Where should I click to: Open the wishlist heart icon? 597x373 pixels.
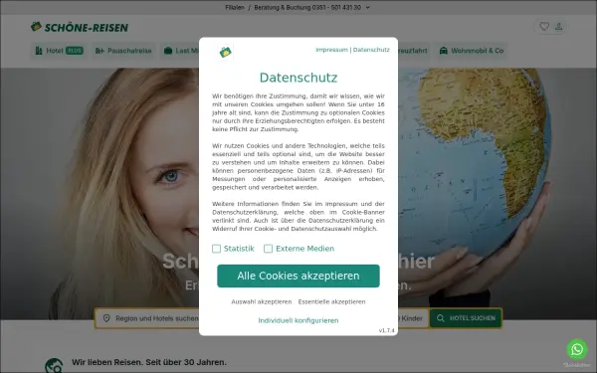pos(544,26)
